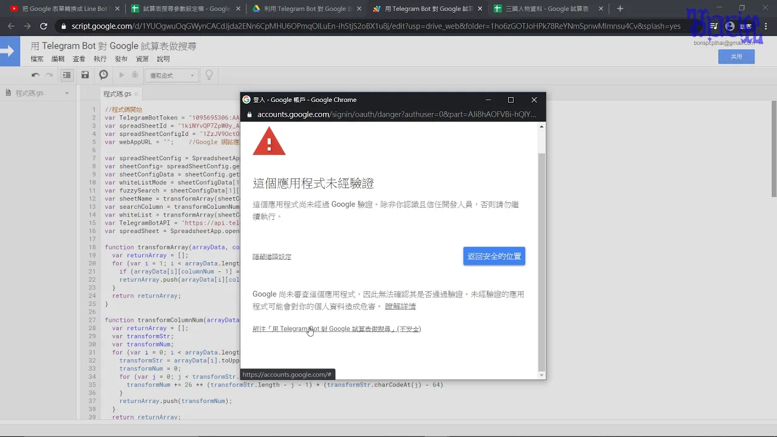Click the Redo icon in script editor toolbar
The width and height of the screenshot is (777, 437).
[x=49, y=75]
